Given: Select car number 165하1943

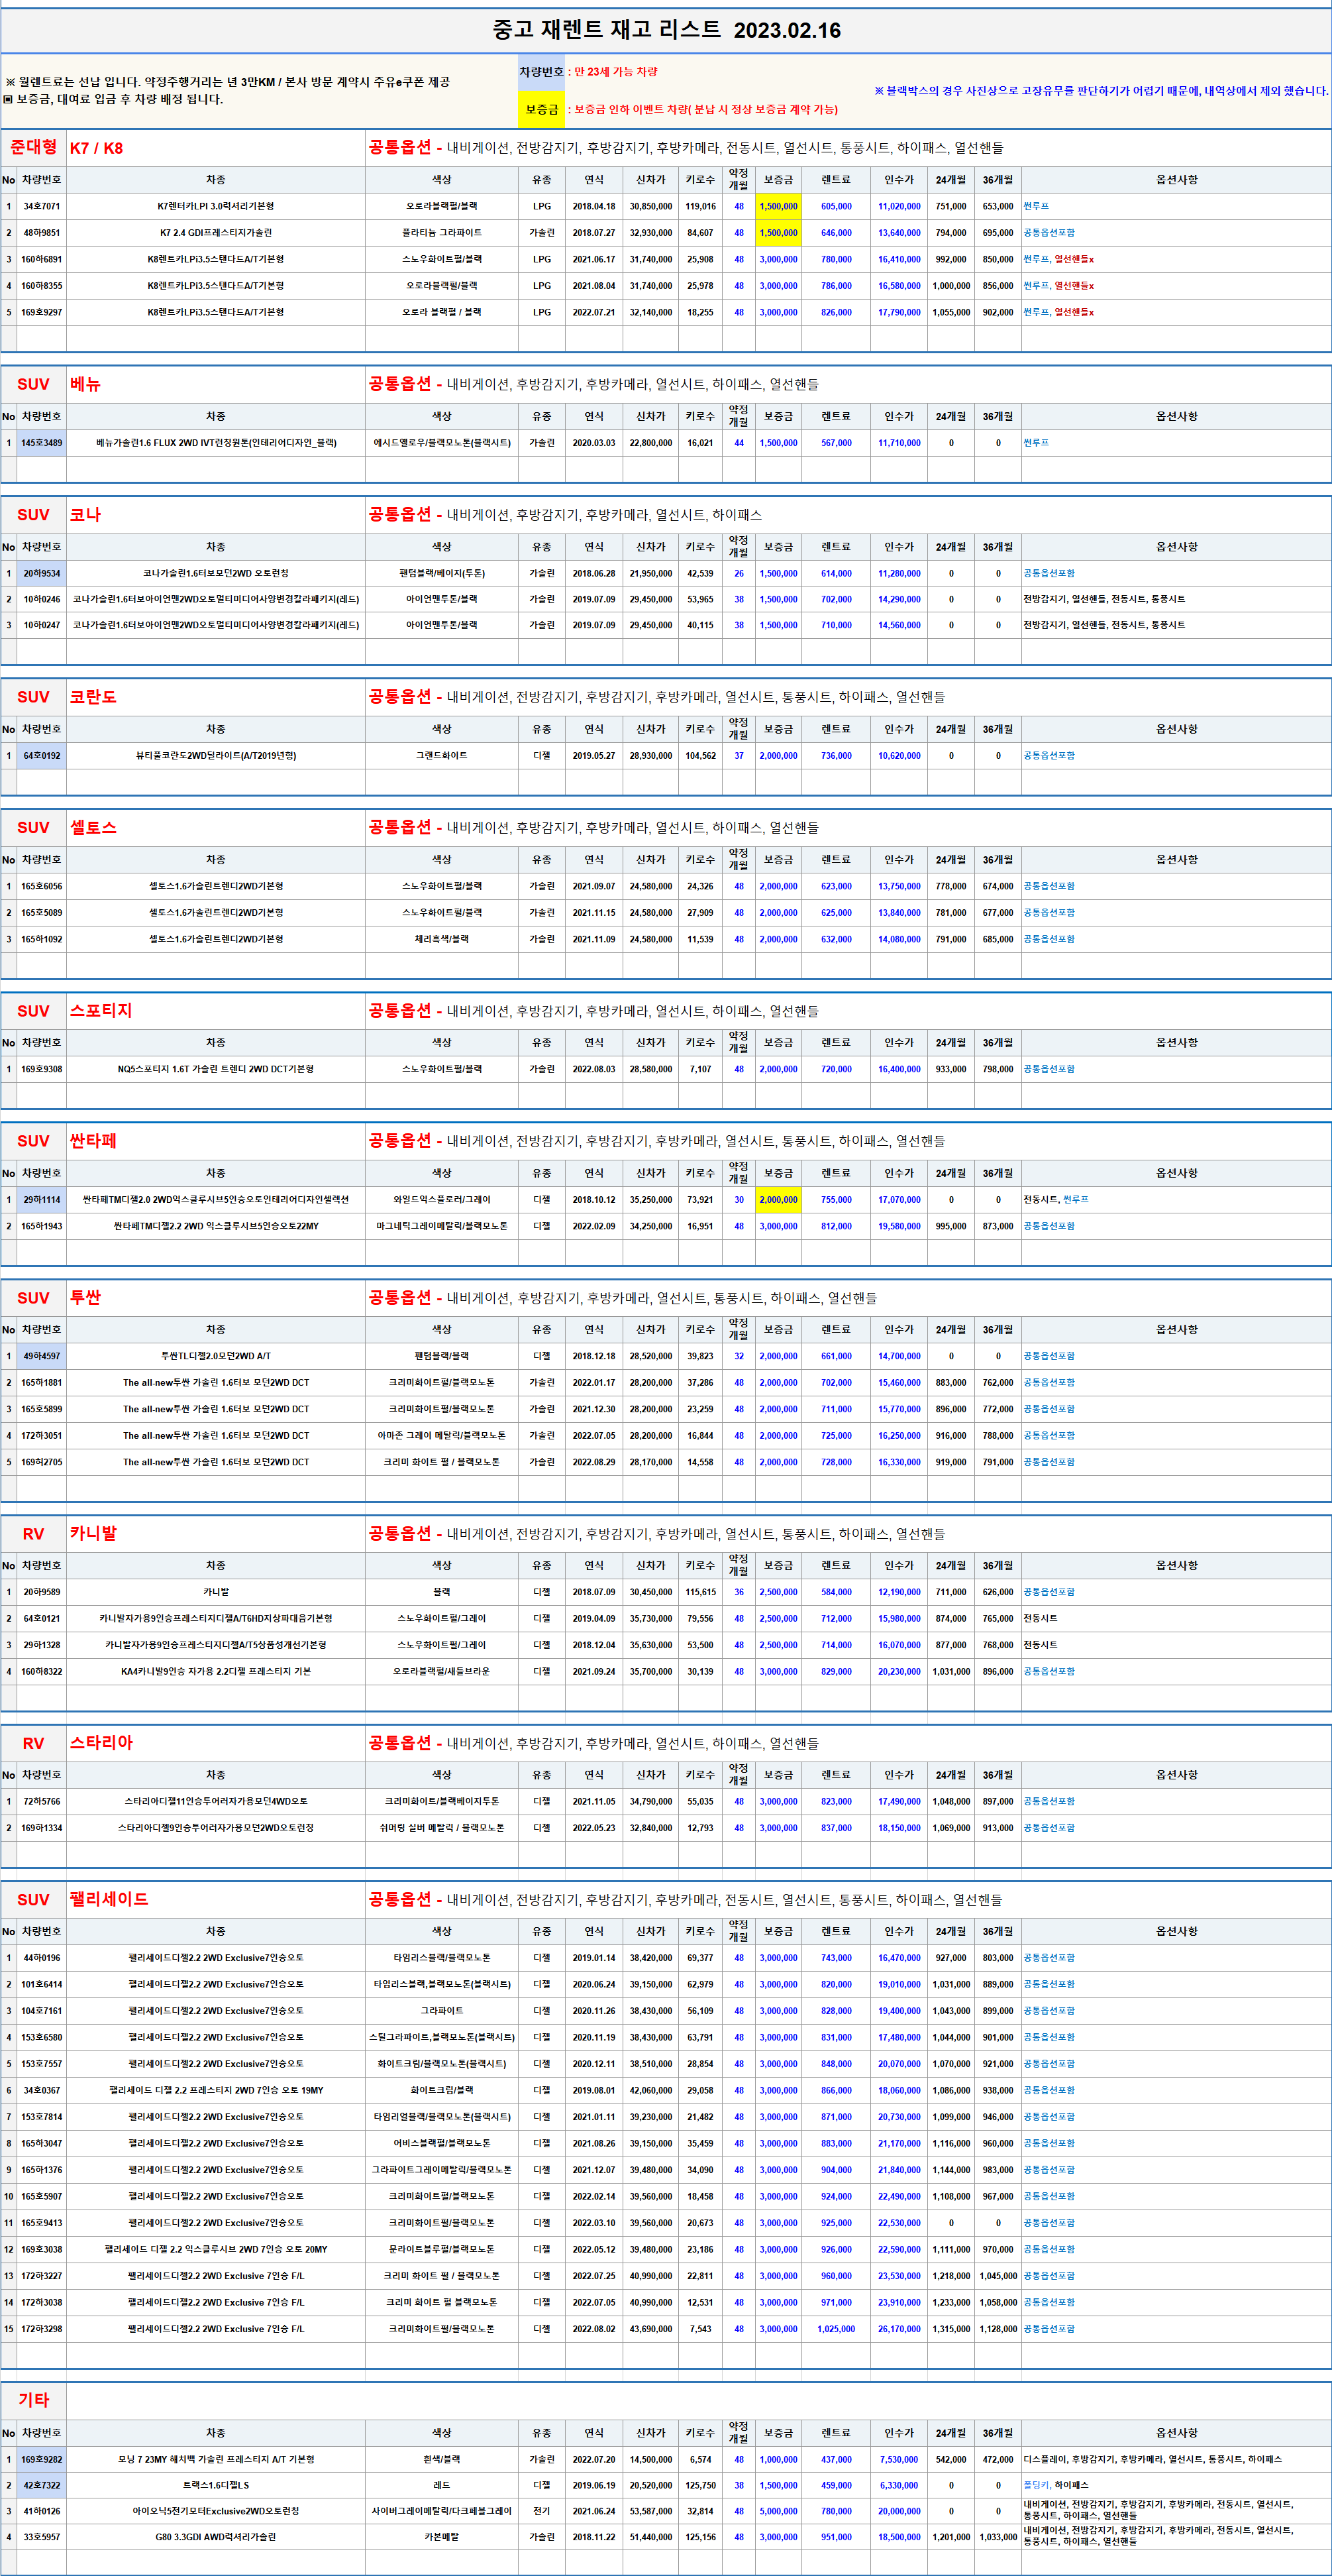Looking at the screenshot, I should (x=41, y=1226).
